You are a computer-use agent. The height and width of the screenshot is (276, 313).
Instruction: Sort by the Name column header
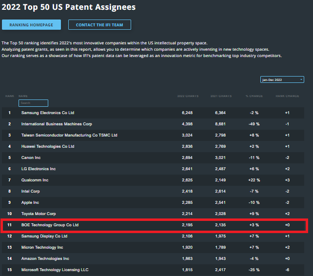tap(23, 96)
